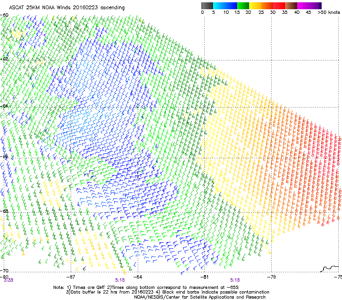Screen dimensions: 342x300
Task: Click the 'Data buffer is 22 hrs' note line
Action: tap(167, 292)
